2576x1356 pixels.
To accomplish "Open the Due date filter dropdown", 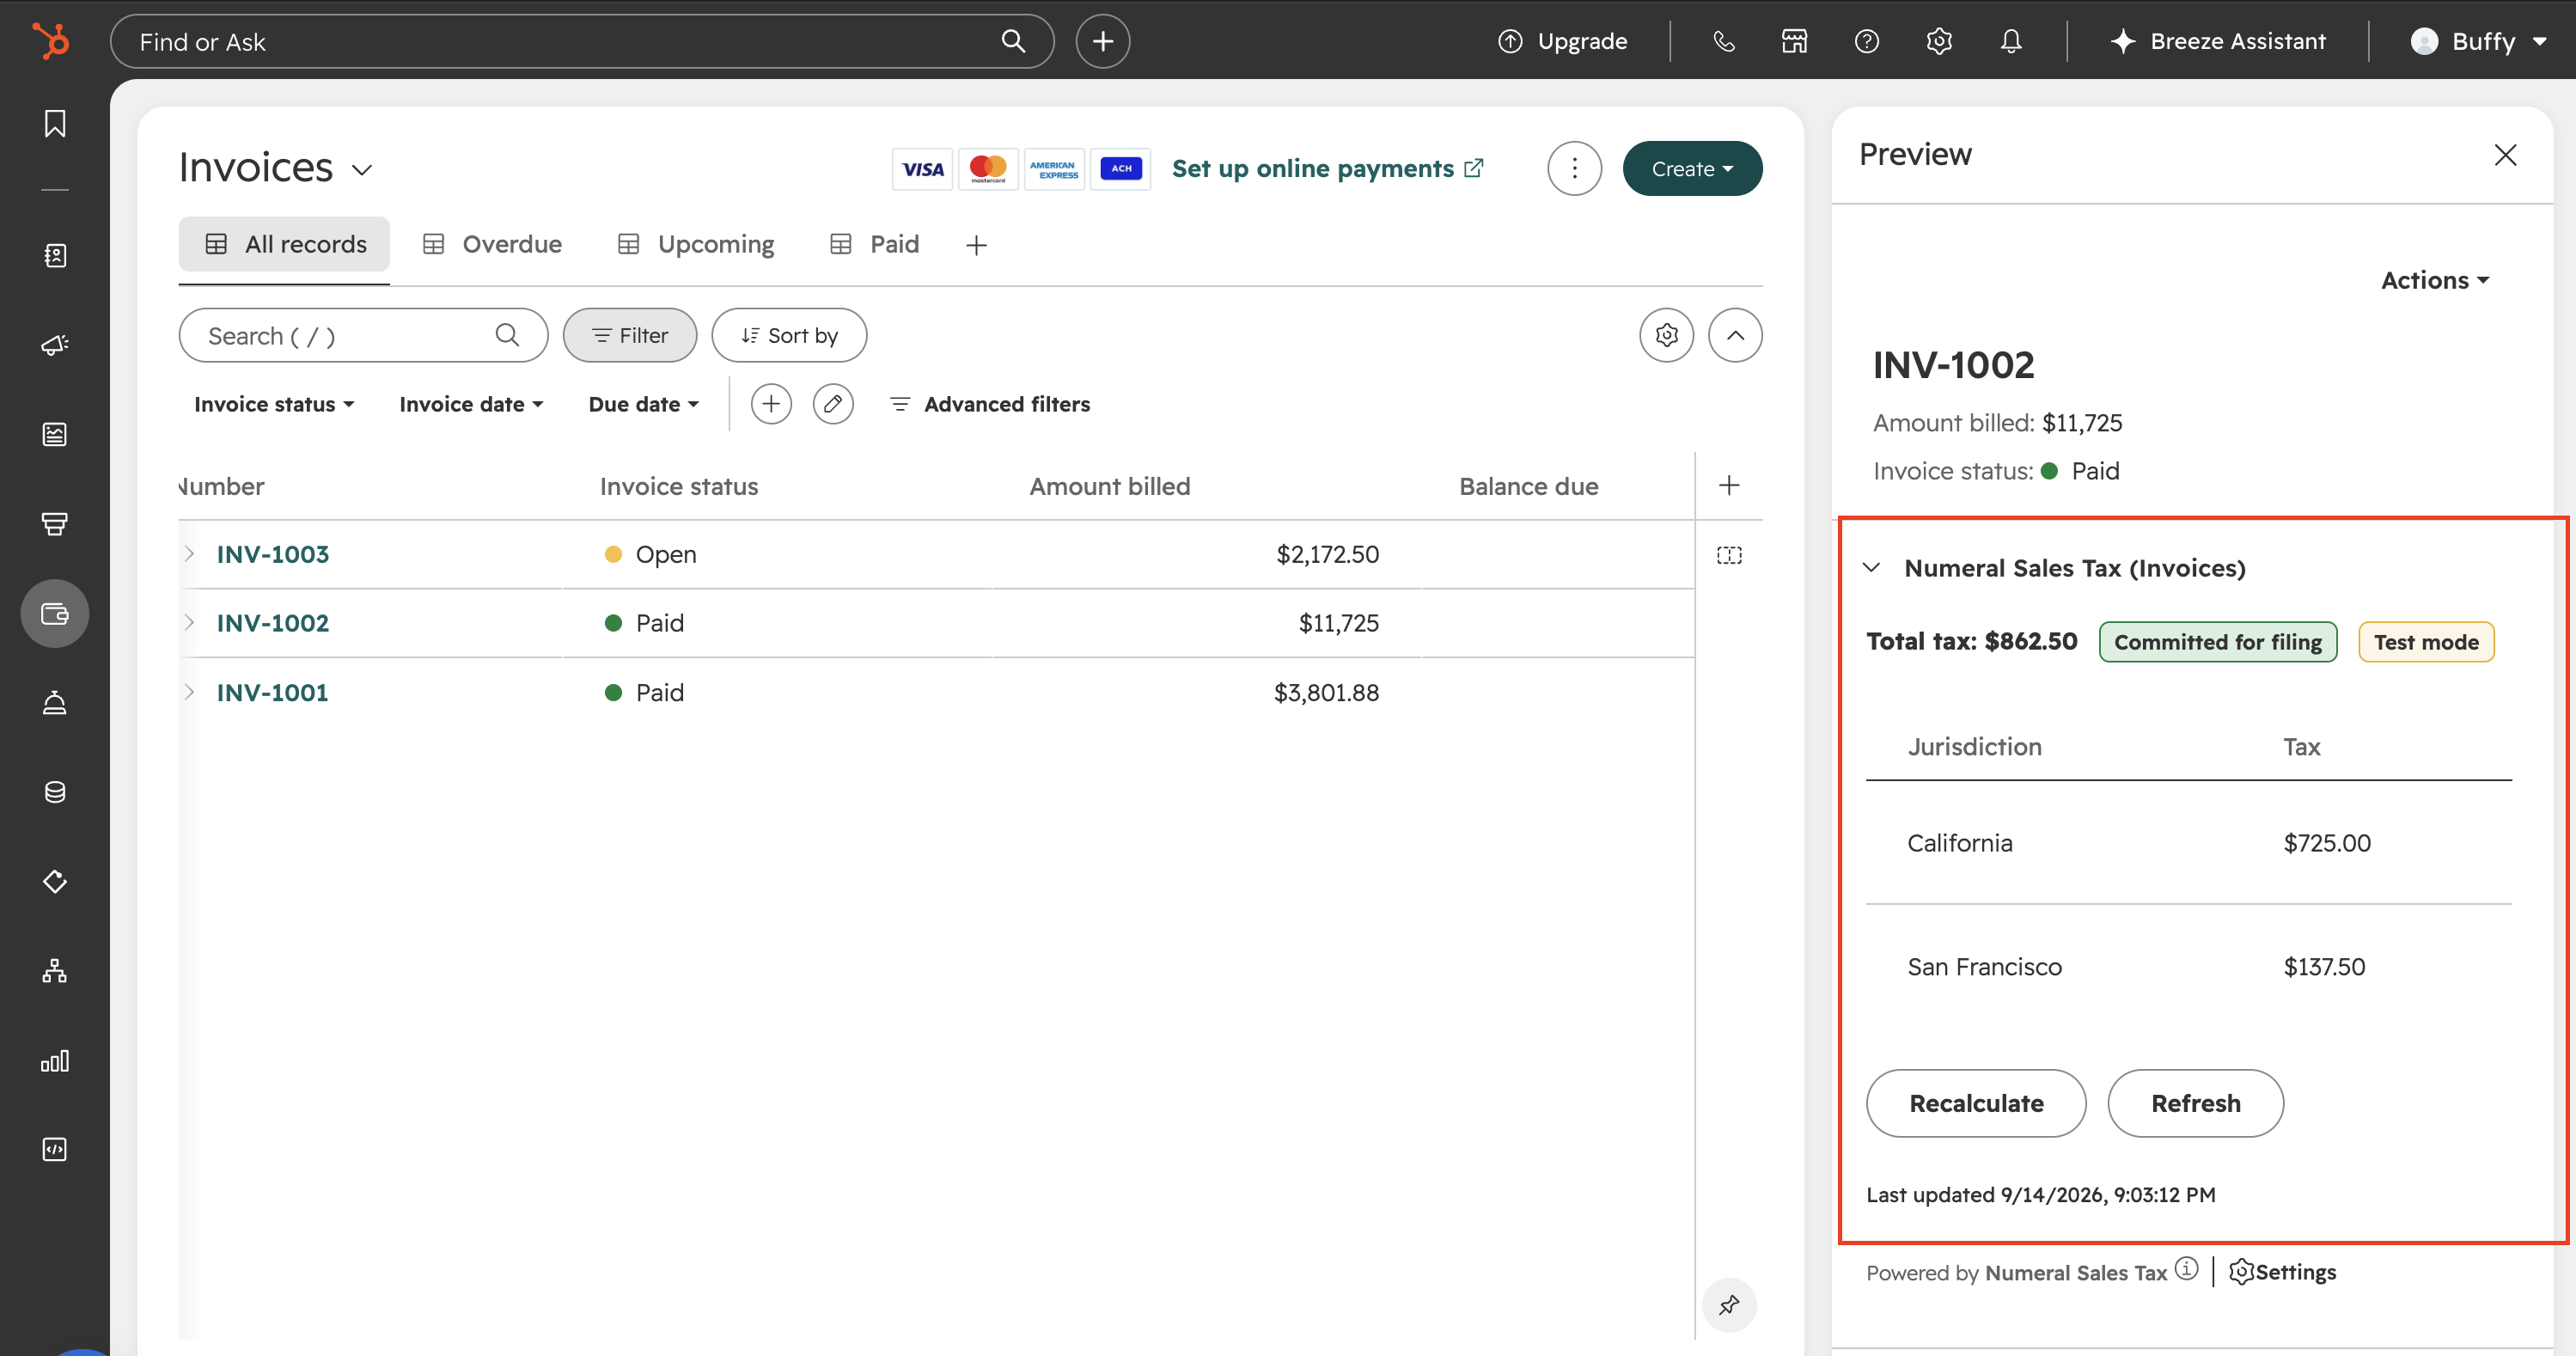I will pyautogui.click(x=644, y=404).
